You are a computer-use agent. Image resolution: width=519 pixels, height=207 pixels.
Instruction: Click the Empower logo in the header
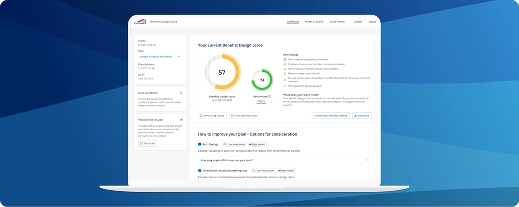[x=140, y=22]
